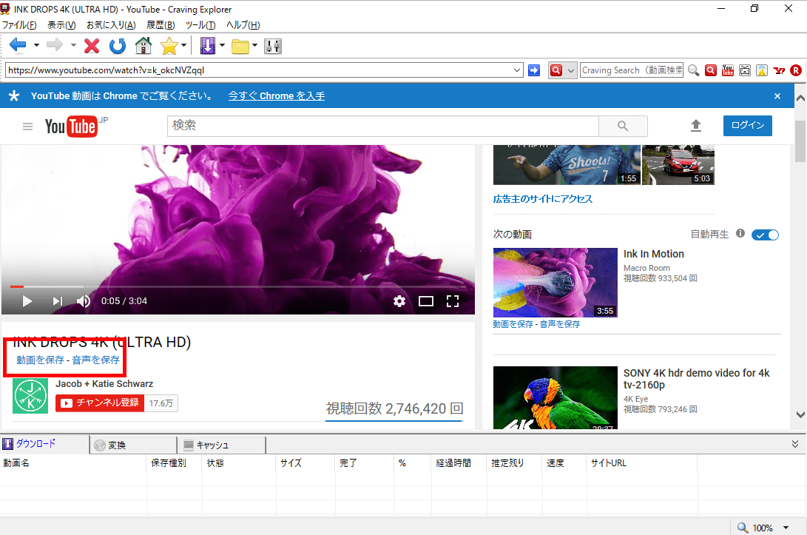Reload the page with the refresh icon
The width and height of the screenshot is (807, 535).
118,46
